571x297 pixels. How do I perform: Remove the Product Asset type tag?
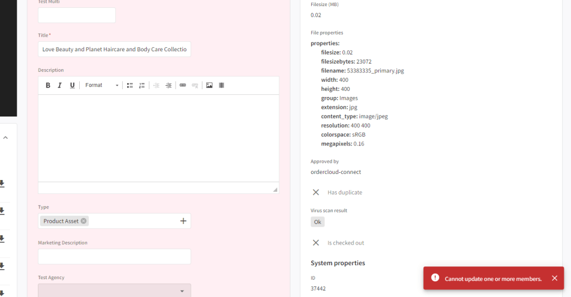pos(84,221)
